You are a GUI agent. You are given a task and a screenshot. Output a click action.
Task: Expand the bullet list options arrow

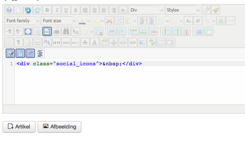[181, 21]
